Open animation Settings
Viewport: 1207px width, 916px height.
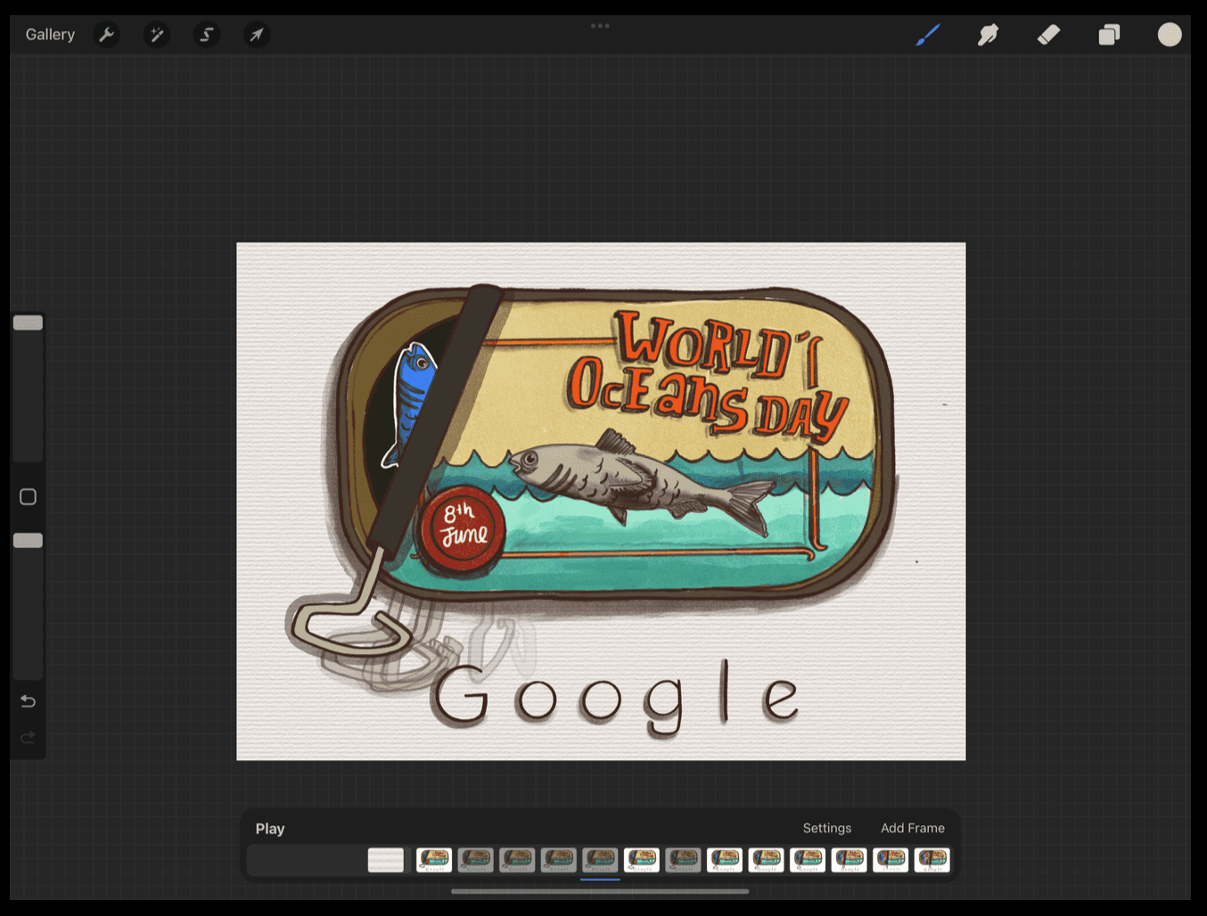(x=827, y=828)
